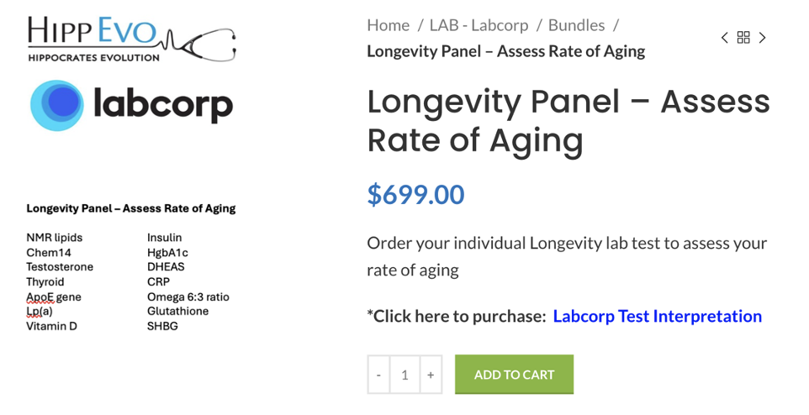The width and height of the screenshot is (809, 415).
Task: Click the labcorp wordmark text
Action: click(x=163, y=106)
